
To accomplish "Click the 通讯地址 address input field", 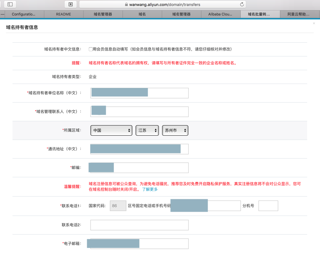I will click(x=140, y=149).
